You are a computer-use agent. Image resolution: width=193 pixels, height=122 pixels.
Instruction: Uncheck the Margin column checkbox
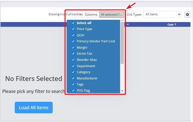pos(73,48)
